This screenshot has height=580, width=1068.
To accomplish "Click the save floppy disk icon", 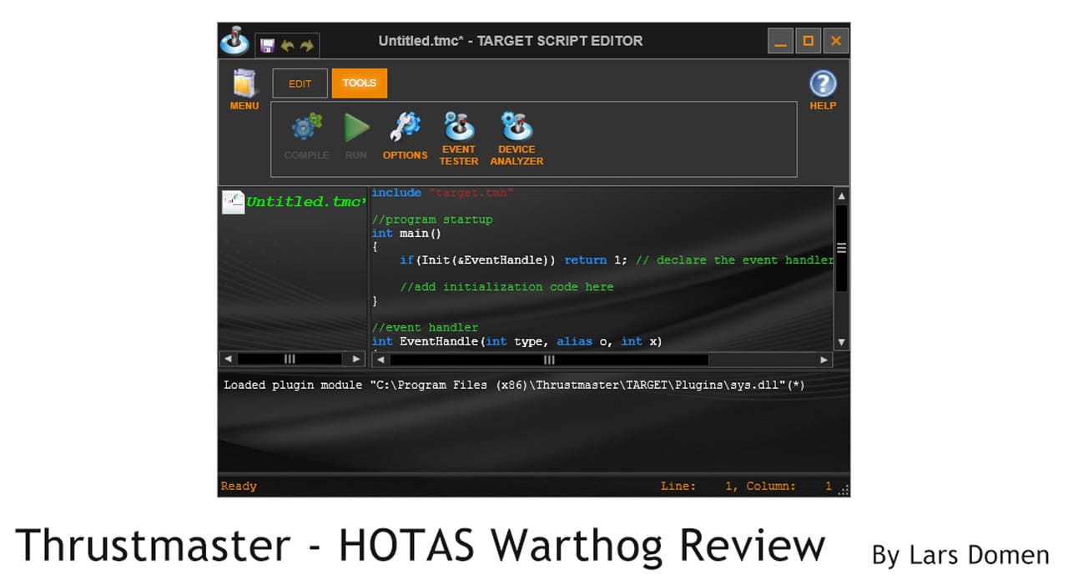I will coord(267,46).
